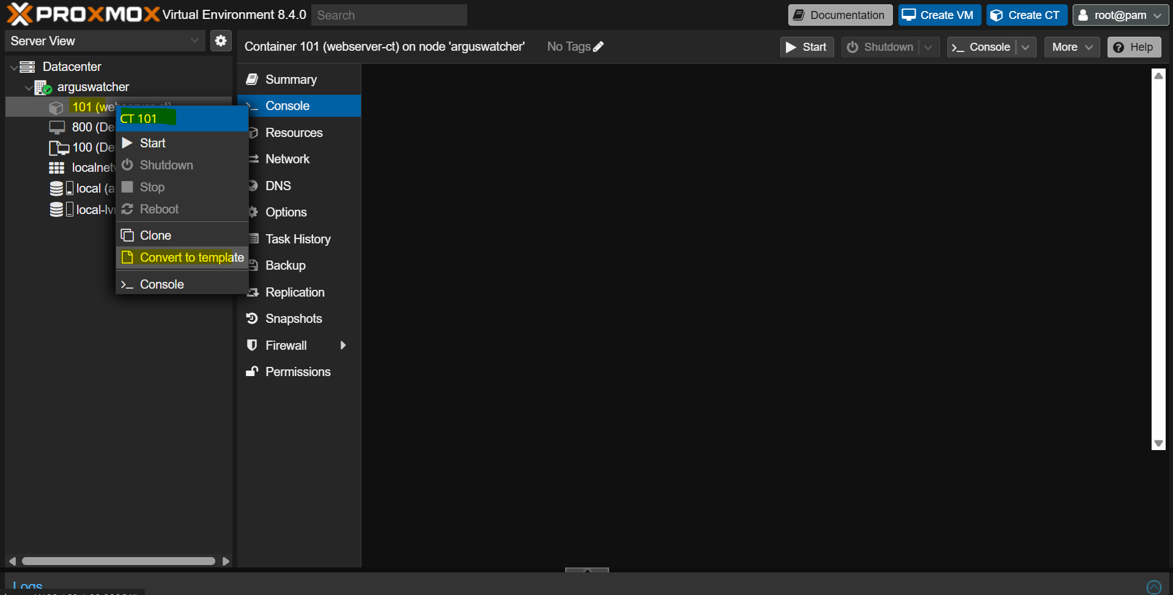This screenshot has height=595, width=1173.
Task: Open the DNS tab
Action: (299, 186)
